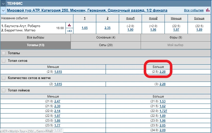
Task: Pick games under (22.5) odds 1.97 in list
Action: (57, 116)
